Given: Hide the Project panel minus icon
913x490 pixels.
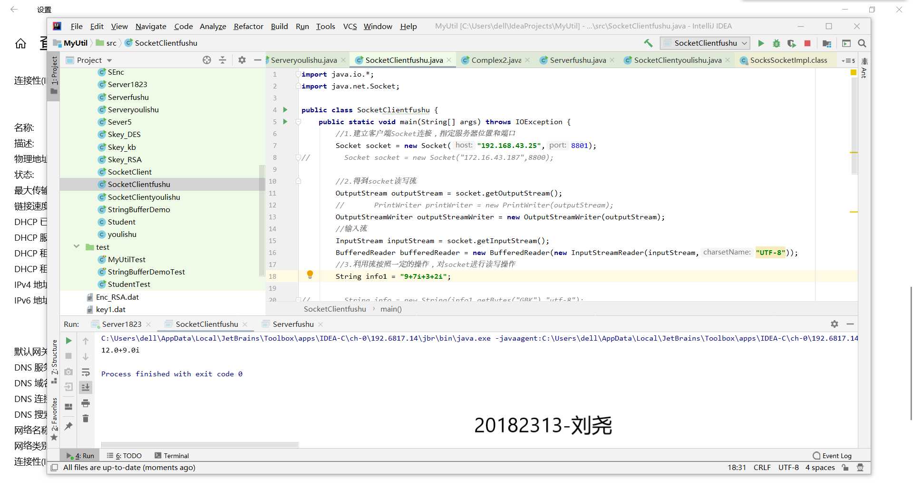Looking at the screenshot, I should [257, 60].
